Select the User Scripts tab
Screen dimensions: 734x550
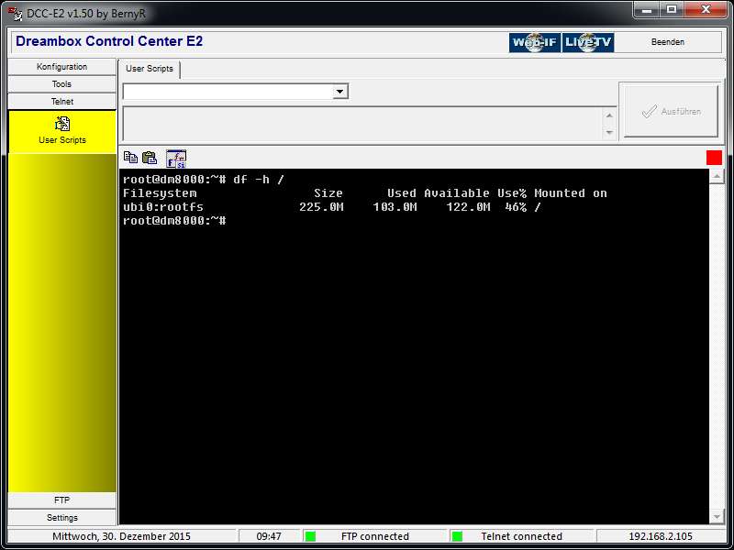[x=150, y=69]
